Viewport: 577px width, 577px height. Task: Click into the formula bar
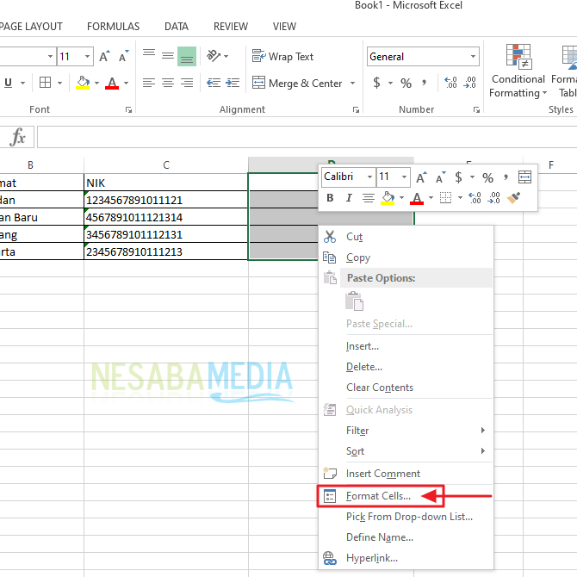pyautogui.click(x=307, y=137)
